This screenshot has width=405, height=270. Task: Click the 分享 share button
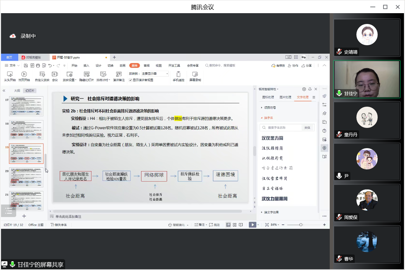tap(307, 65)
